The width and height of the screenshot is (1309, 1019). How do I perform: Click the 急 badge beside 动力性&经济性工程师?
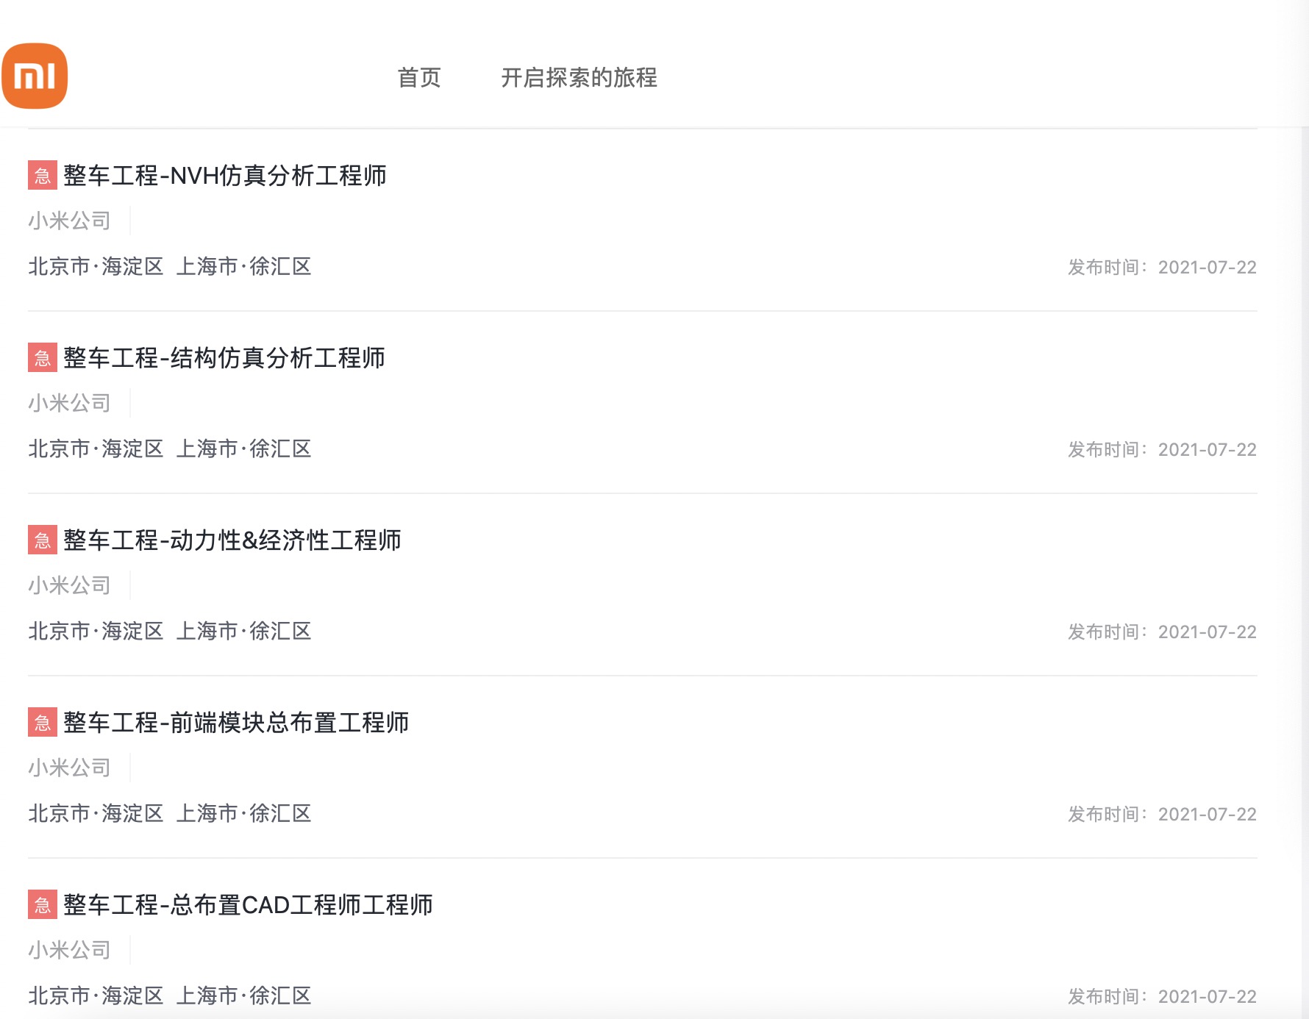point(40,541)
